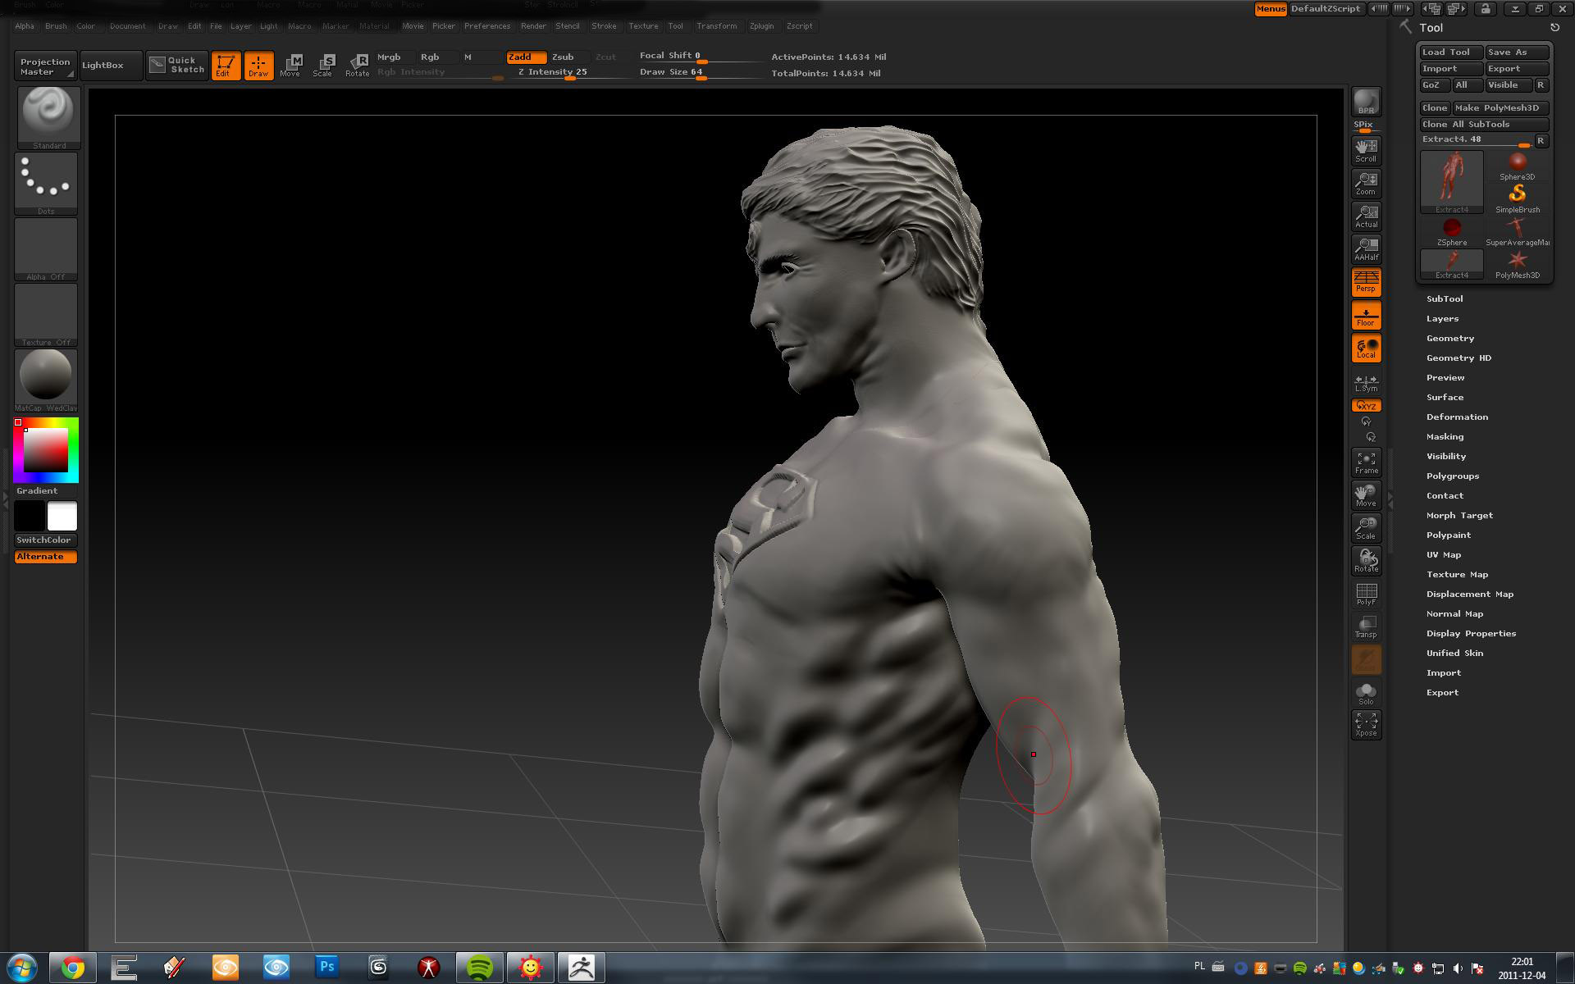The width and height of the screenshot is (1575, 984).
Task: Expand the Unified Skin section
Action: (1454, 654)
